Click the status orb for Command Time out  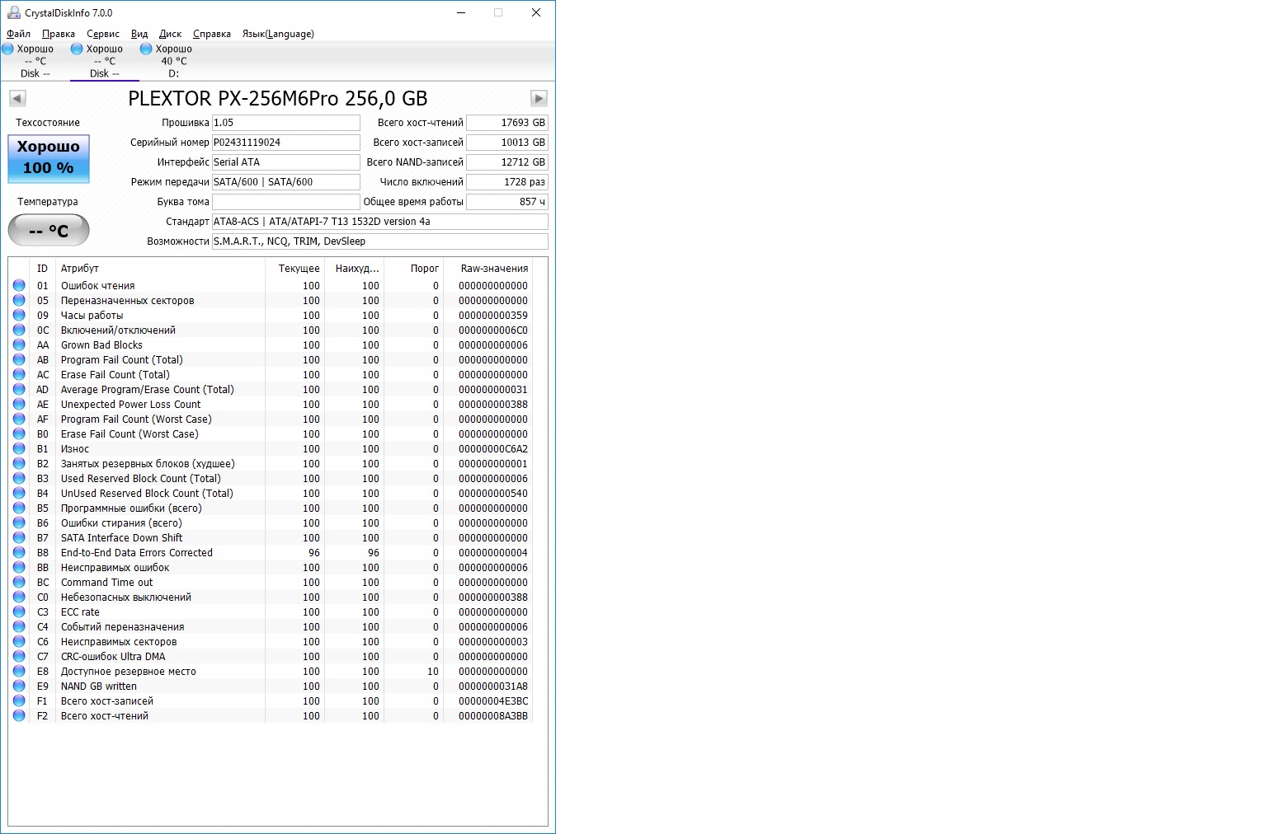19,582
